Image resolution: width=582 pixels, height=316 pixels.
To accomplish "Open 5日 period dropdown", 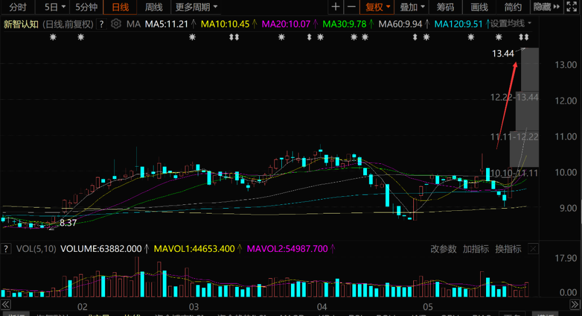I will (x=54, y=7).
